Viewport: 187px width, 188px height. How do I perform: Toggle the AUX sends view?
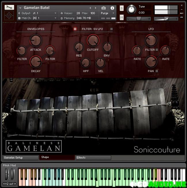pos(182,13)
